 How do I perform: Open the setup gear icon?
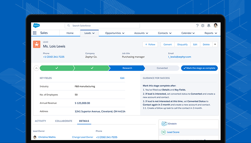(x=203, y=25)
